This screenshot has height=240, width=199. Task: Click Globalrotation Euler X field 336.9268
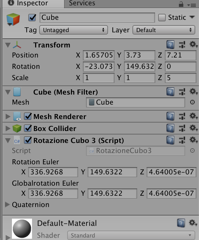(53, 193)
